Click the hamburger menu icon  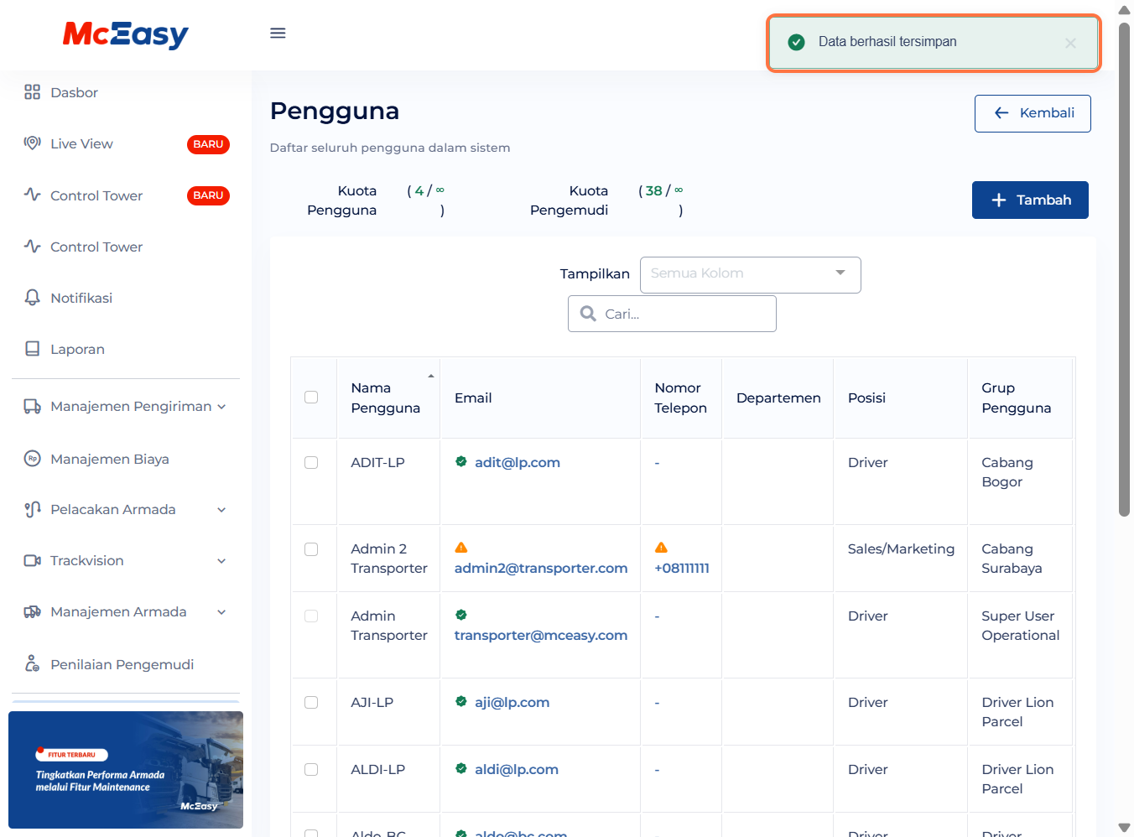click(278, 34)
